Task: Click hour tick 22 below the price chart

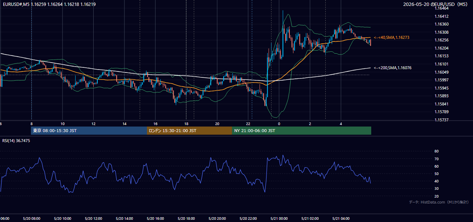Action: [x=248, y=124]
